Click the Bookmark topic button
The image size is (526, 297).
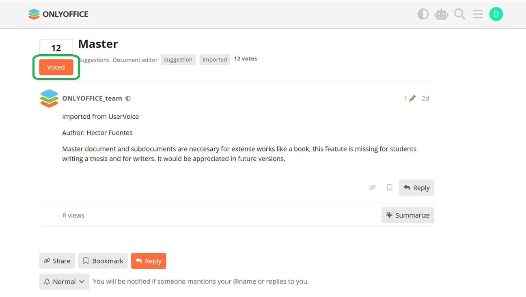coord(103,261)
